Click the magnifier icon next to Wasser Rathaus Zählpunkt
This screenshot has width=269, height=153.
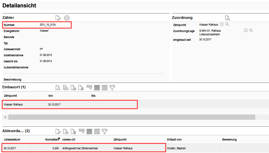pyautogui.click(x=227, y=24)
